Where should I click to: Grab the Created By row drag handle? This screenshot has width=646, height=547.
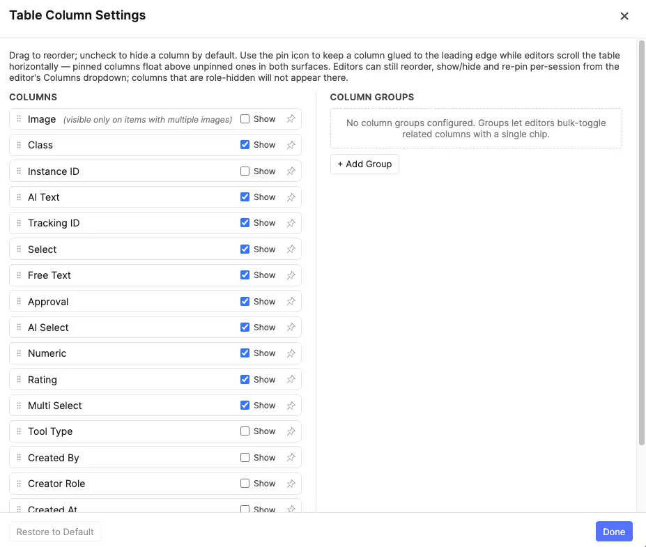(19, 458)
